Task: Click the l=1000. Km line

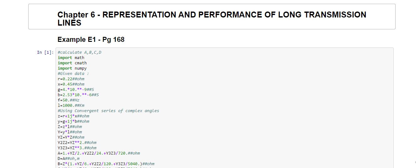Action: click(71, 106)
